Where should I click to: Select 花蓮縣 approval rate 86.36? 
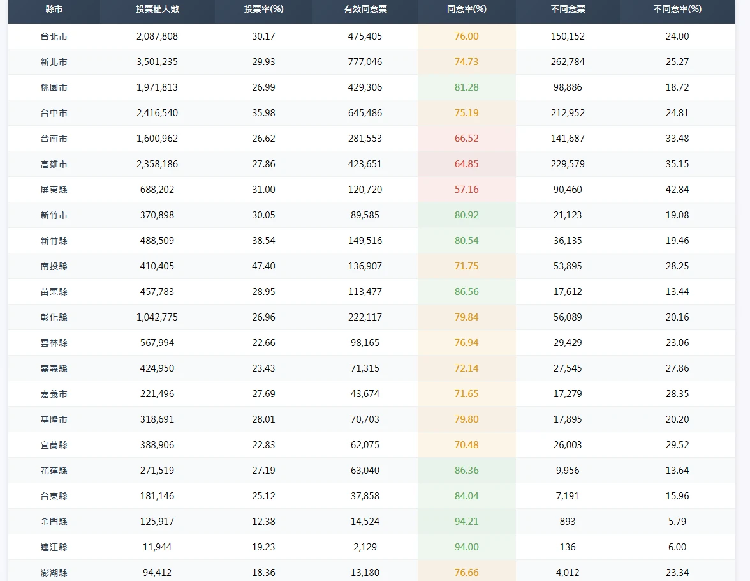[466, 471]
